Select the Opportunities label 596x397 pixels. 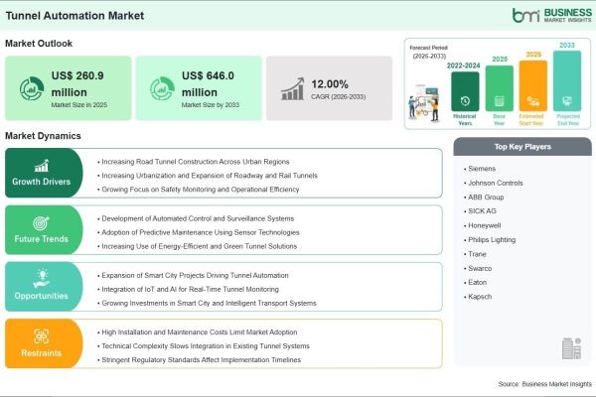point(42,296)
